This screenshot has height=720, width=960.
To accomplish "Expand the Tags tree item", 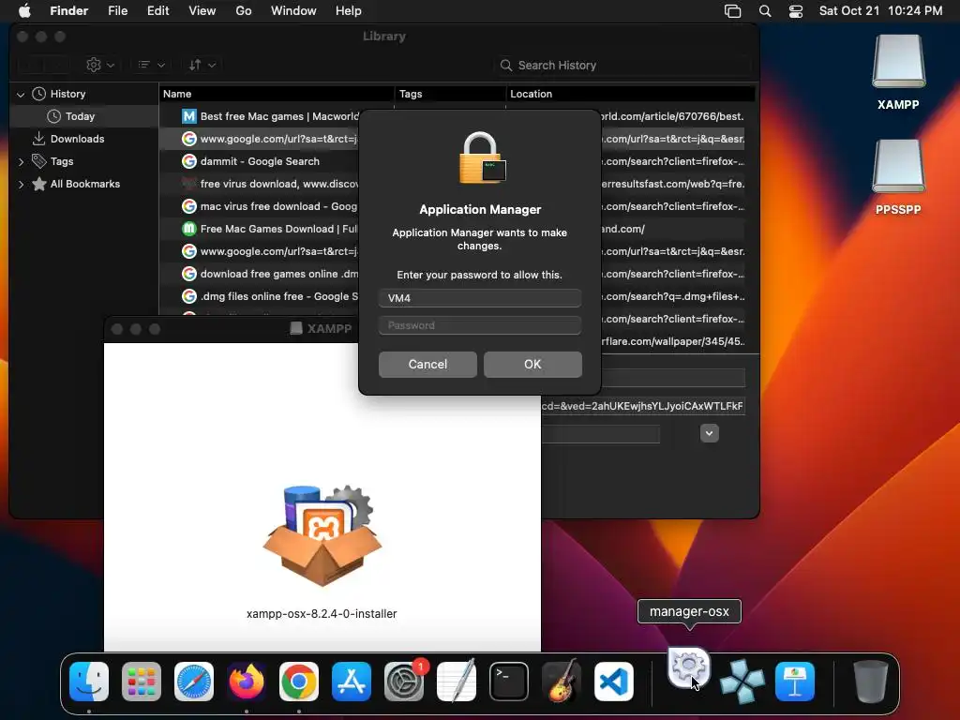I will point(21,161).
